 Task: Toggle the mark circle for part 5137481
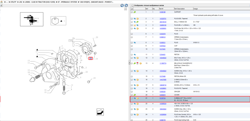point(132,49)
